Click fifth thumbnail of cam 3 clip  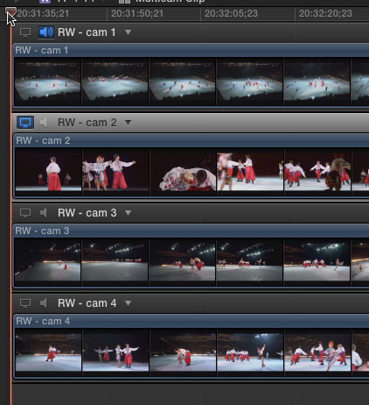(317, 262)
